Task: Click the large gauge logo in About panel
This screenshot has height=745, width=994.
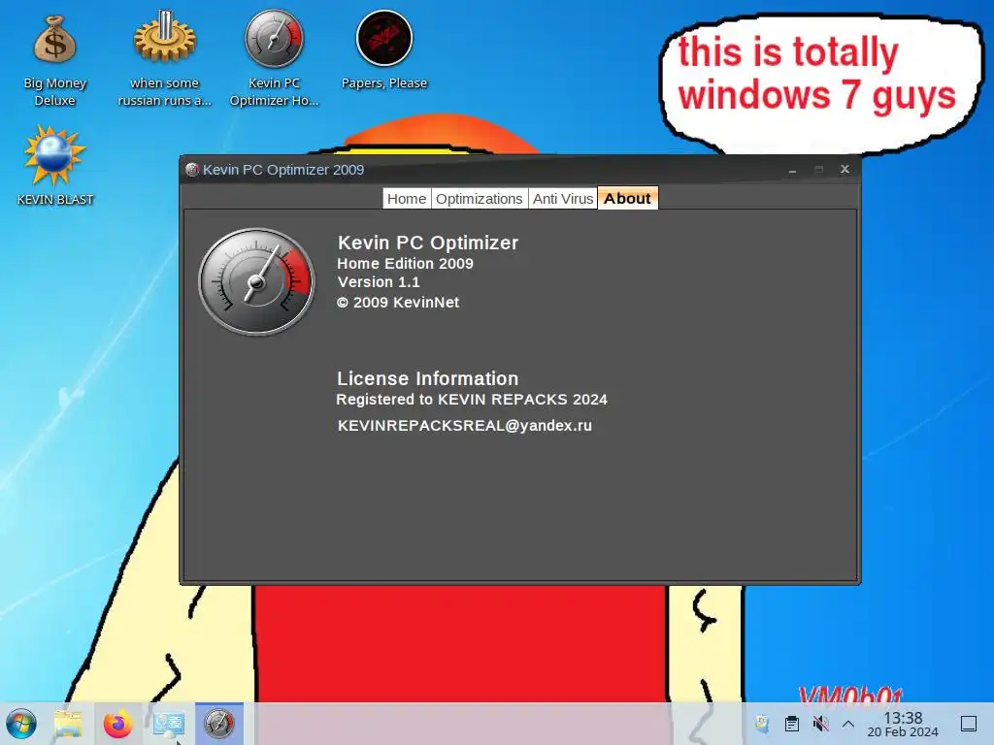Action: pyautogui.click(x=256, y=281)
